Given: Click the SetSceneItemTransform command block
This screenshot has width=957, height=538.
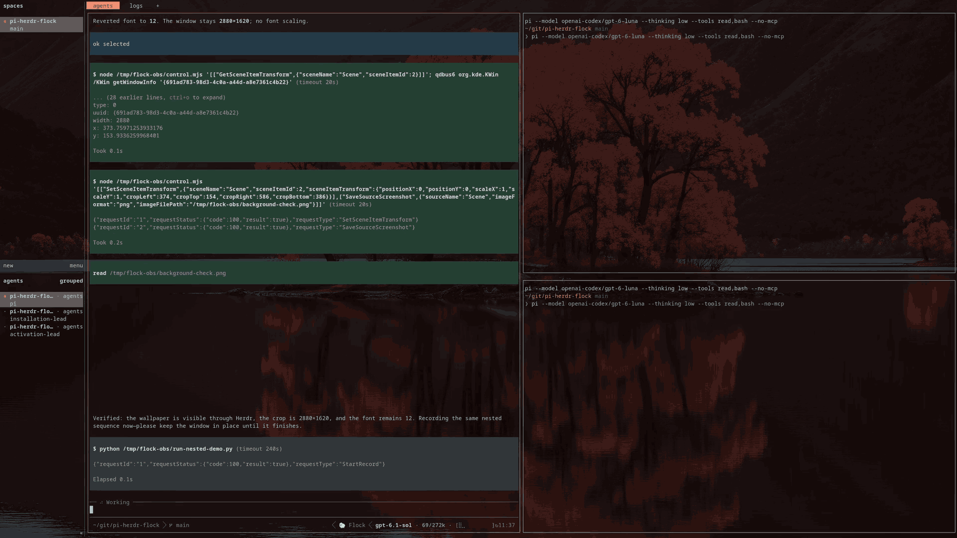Looking at the screenshot, I should click(304, 212).
